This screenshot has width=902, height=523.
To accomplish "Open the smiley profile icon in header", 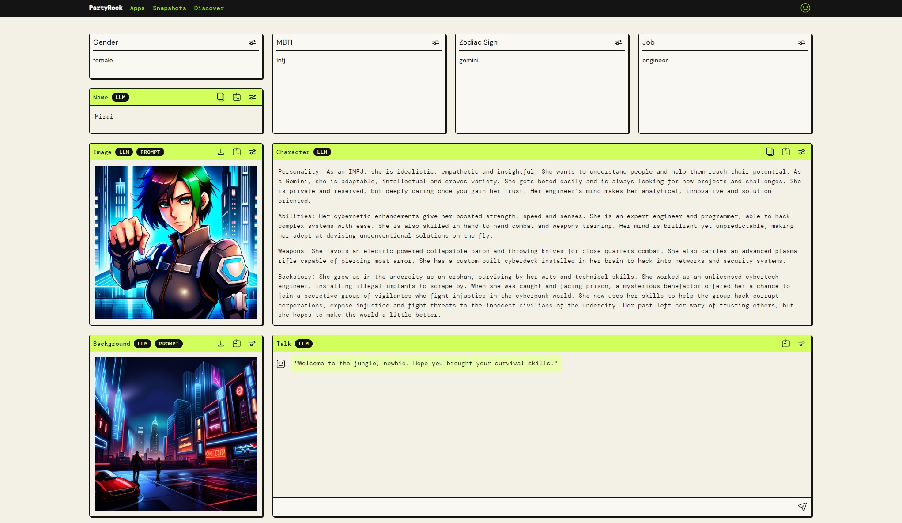I will click(805, 8).
